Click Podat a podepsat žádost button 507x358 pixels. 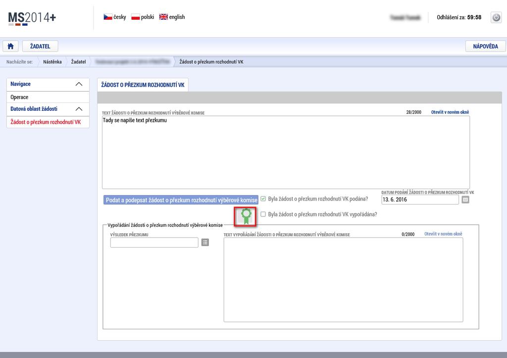tap(181, 200)
